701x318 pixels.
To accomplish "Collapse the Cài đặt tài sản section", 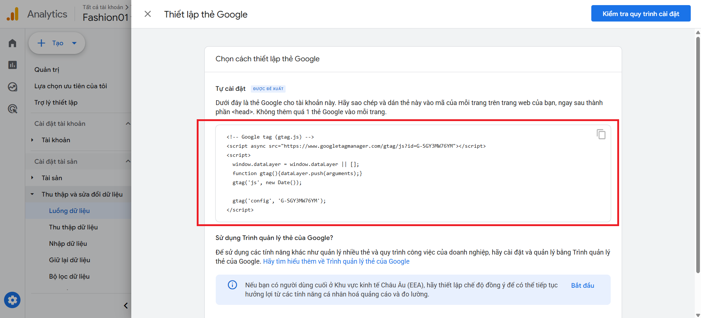I will click(128, 162).
